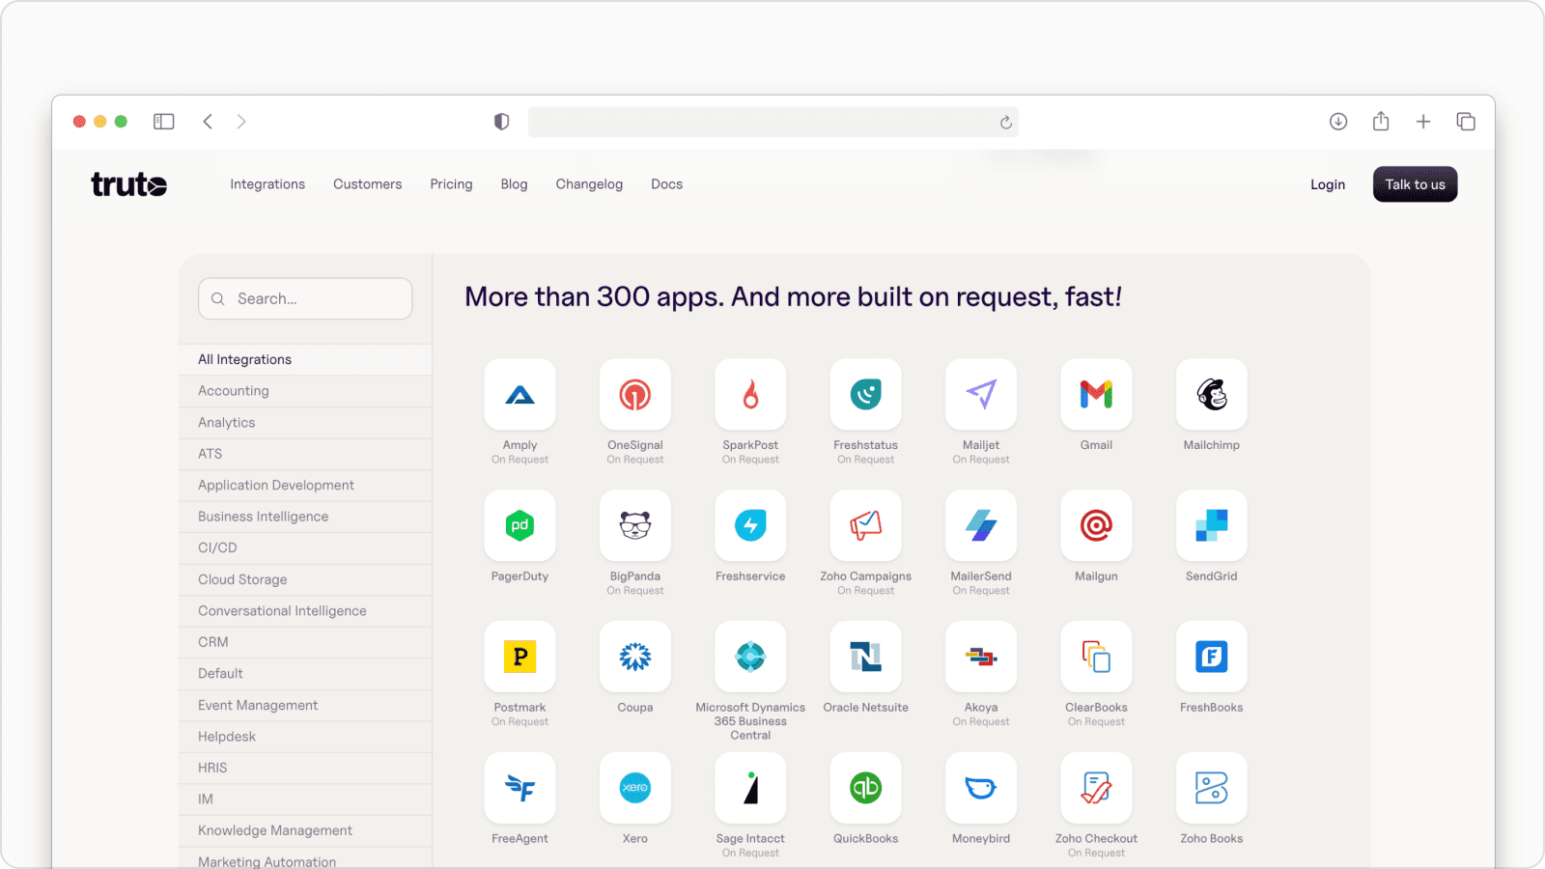Screen dimensions: 1545x869
Task: Select the ClearBooks integration icon
Action: tap(1096, 657)
